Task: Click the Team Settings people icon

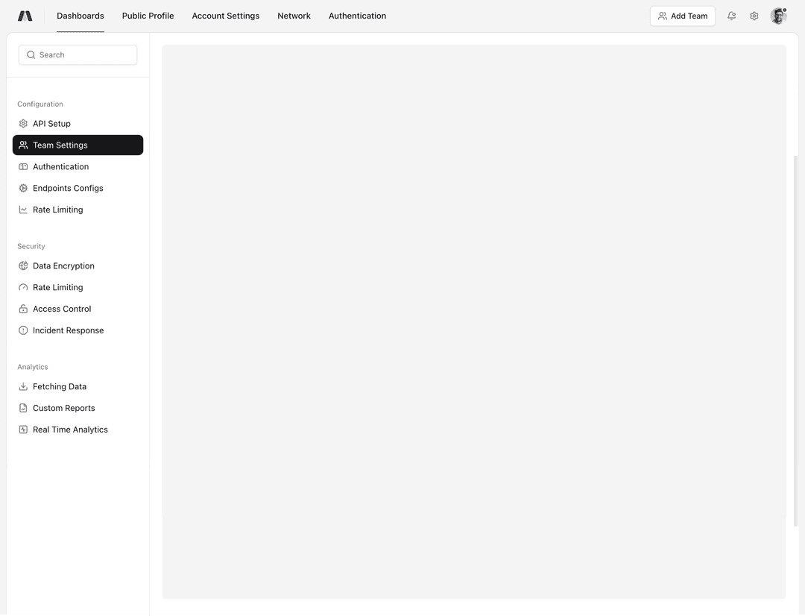Action: (x=23, y=145)
